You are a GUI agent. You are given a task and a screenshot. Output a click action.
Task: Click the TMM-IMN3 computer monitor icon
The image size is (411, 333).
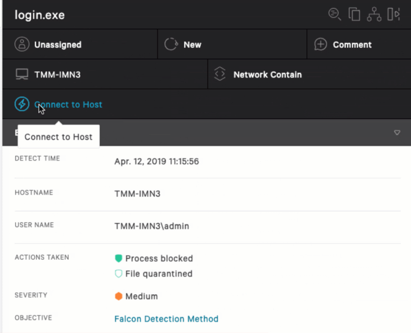[22, 75]
